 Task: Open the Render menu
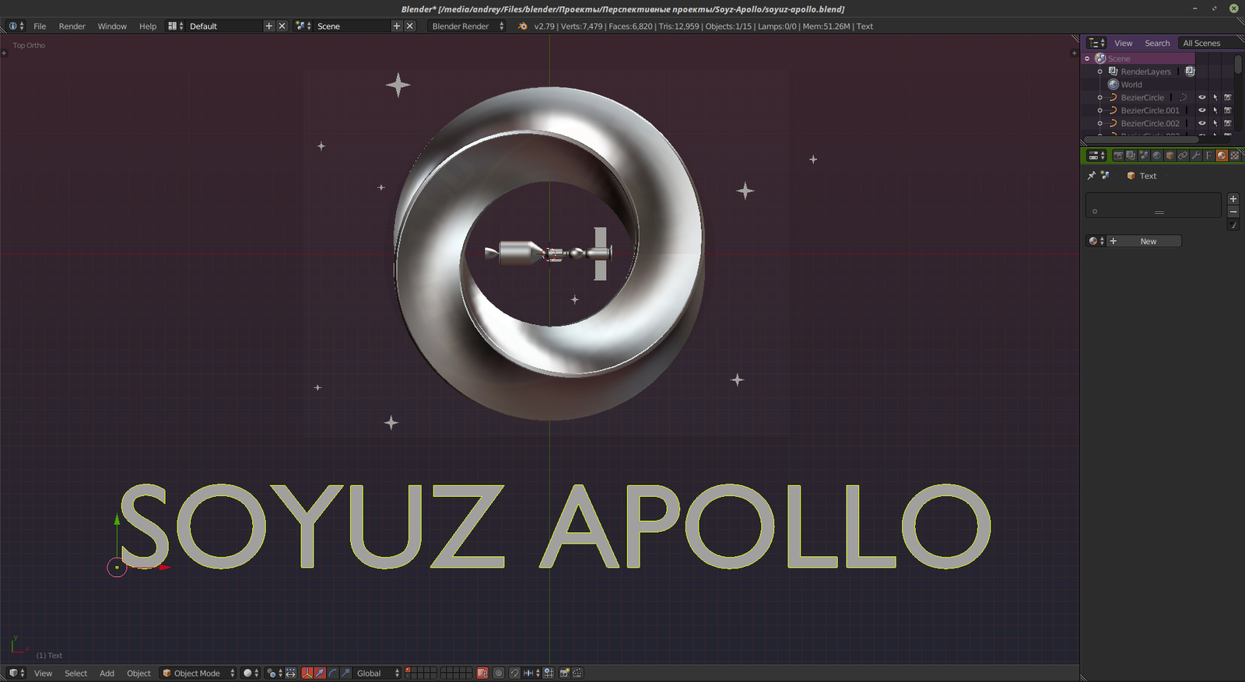tap(72, 26)
